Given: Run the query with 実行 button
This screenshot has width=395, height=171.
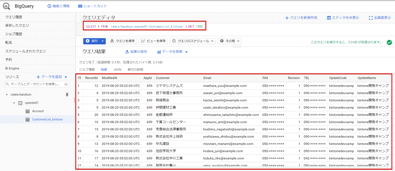Looking at the screenshot, I should click(x=92, y=41).
